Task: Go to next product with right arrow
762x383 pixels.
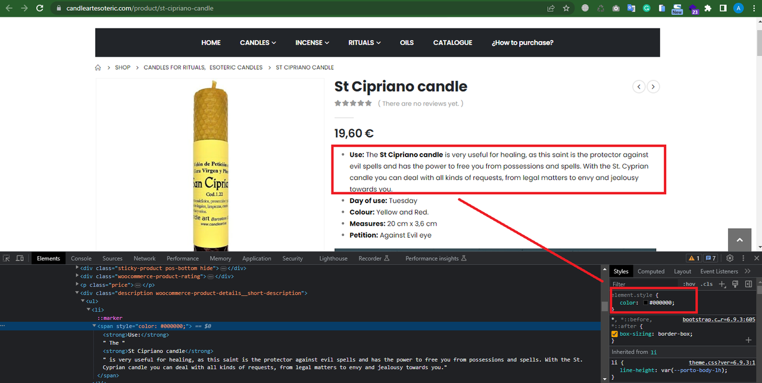Action: coord(653,87)
